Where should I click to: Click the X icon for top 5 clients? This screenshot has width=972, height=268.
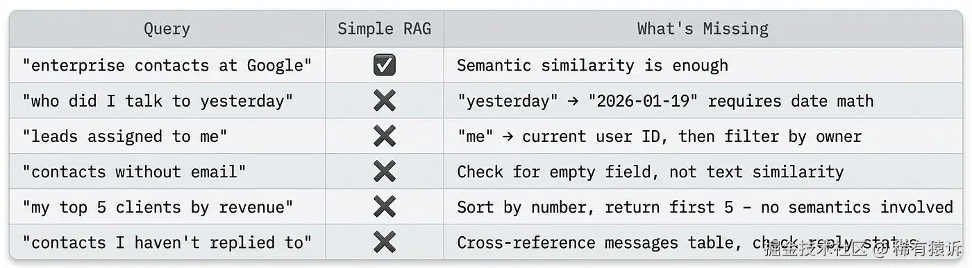tap(384, 206)
